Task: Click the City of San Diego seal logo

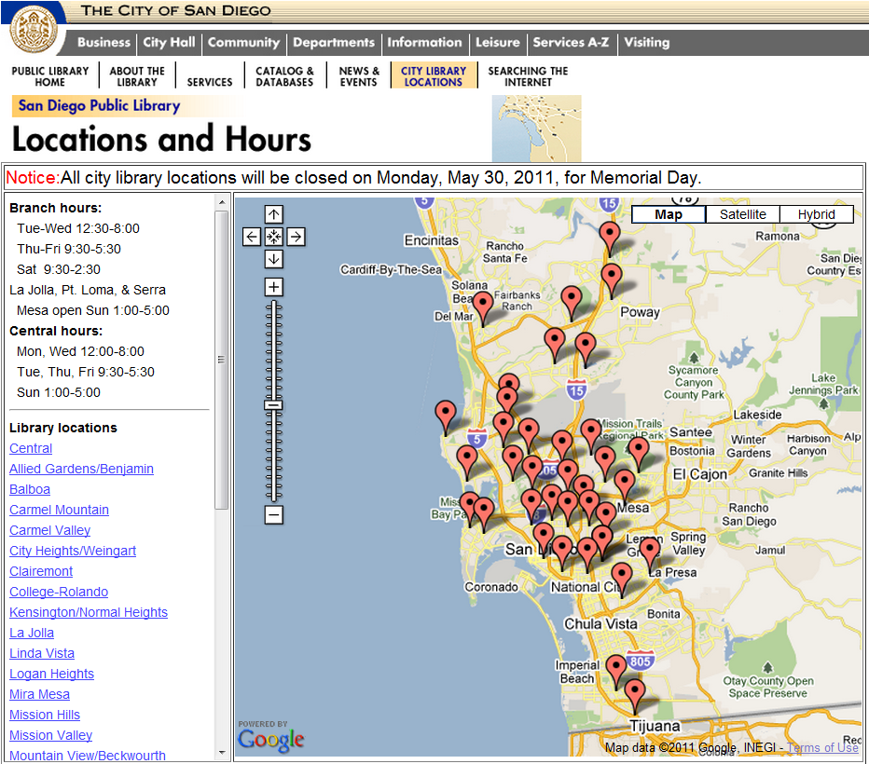Action: (x=34, y=29)
